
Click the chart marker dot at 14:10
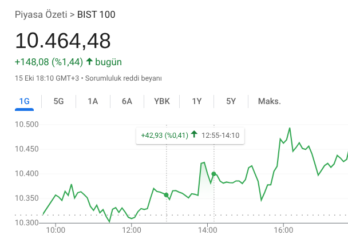pos(214,174)
